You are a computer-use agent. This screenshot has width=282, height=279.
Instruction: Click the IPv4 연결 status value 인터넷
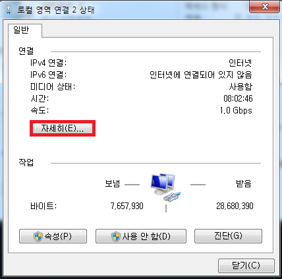(240, 63)
